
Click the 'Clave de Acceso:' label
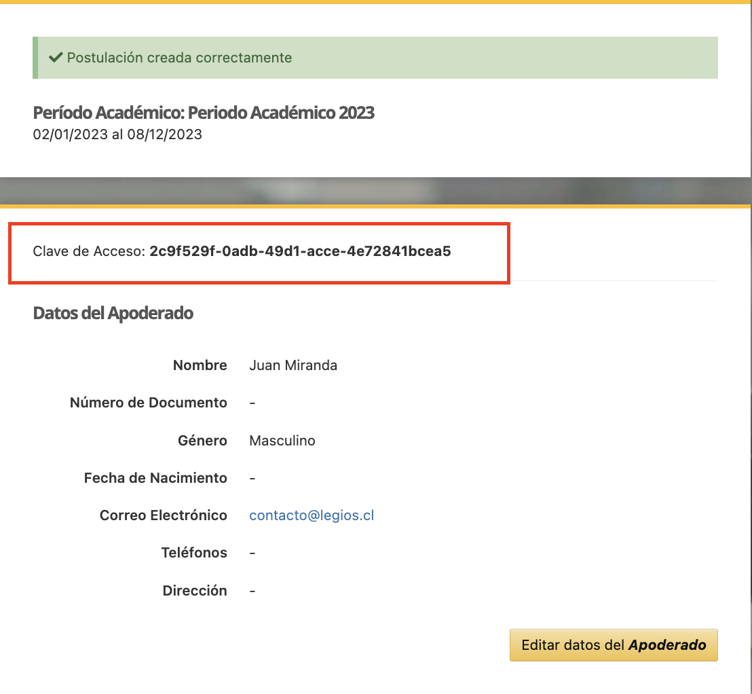click(89, 252)
